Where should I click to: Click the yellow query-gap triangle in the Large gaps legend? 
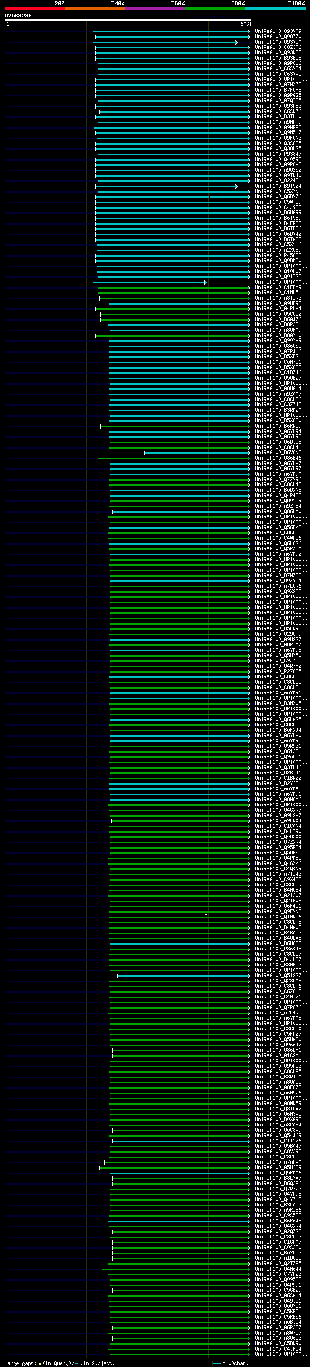[x=40, y=1363]
